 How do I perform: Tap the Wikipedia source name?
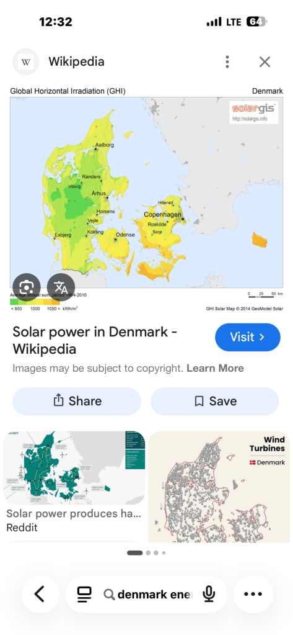[76, 61]
